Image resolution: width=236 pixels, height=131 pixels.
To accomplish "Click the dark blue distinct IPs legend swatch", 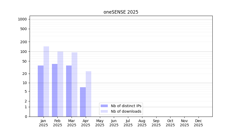I will (x=104, y=106).
